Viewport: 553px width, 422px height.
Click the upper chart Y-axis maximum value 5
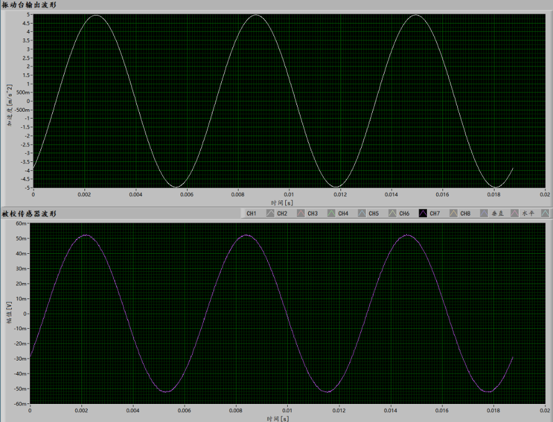[28, 14]
